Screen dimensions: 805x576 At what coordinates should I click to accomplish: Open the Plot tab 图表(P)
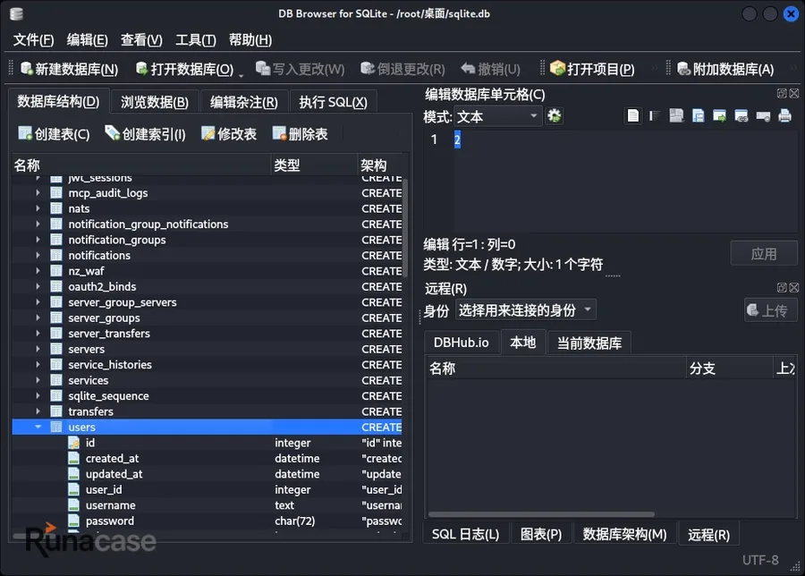pyautogui.click(x=541, y=535)
